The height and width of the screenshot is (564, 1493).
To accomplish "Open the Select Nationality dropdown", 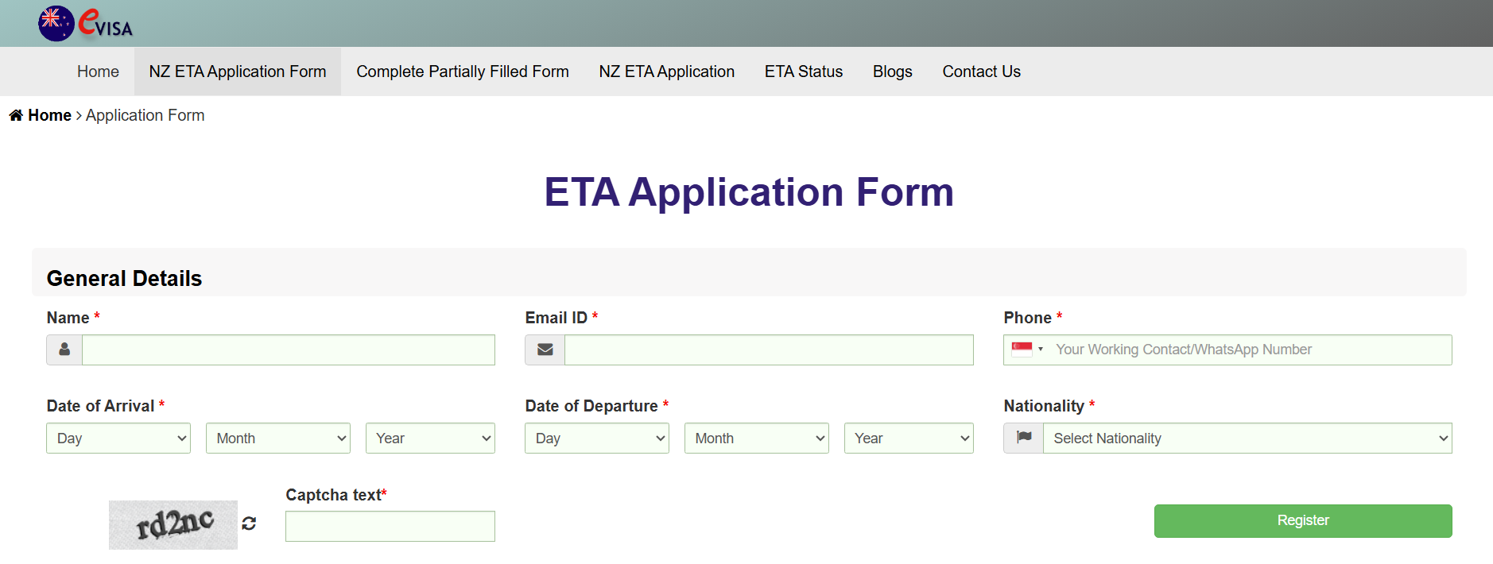I will 1247,438.
